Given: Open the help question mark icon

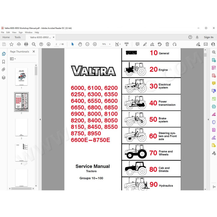Looking at the screenshot, I should tap(190, 37).
